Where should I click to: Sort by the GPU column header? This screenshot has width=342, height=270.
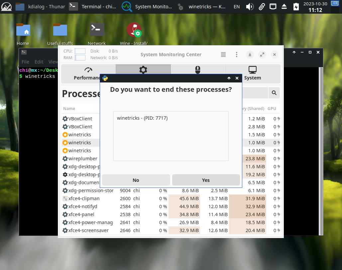click(x=272, y=108)
